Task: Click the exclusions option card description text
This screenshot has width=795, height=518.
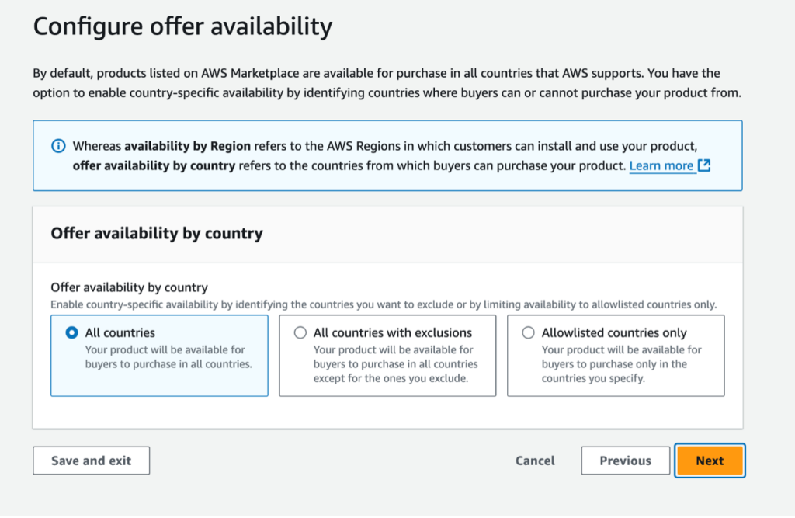Action: click(387, 364)
